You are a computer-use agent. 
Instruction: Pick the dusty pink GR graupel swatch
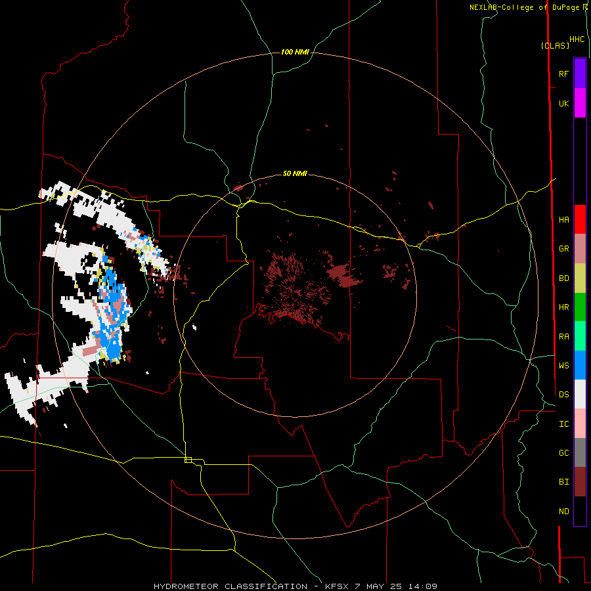point(580,249)
